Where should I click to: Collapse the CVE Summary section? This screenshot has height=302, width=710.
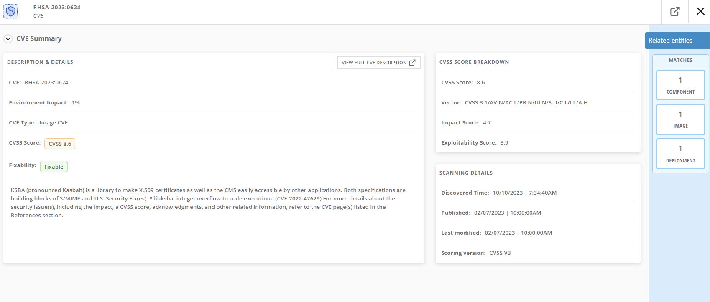[x=8, y=39]
